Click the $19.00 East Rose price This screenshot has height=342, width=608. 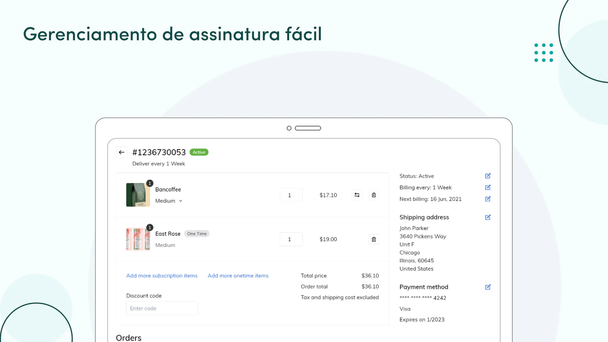(x=328, y=239)
